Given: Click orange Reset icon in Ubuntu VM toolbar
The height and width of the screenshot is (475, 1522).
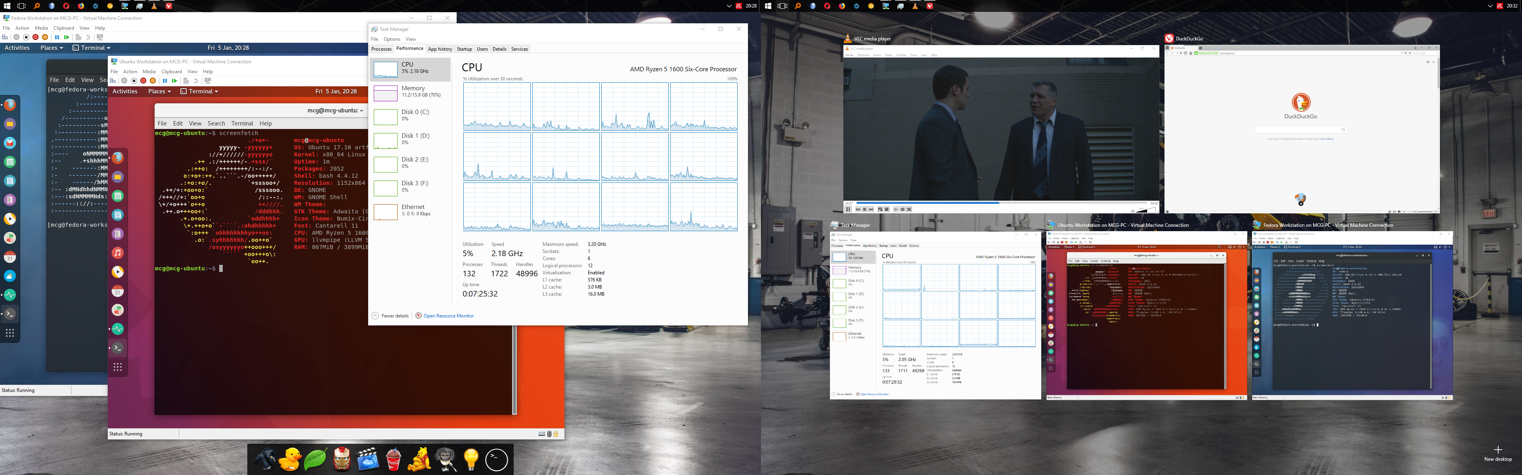Looking at the screenshot, I should click(x=153, y=81).
